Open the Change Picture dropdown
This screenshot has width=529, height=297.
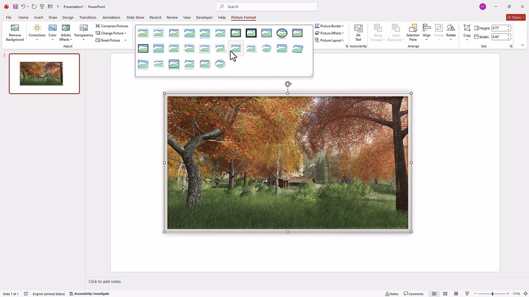tap(111, 33)
